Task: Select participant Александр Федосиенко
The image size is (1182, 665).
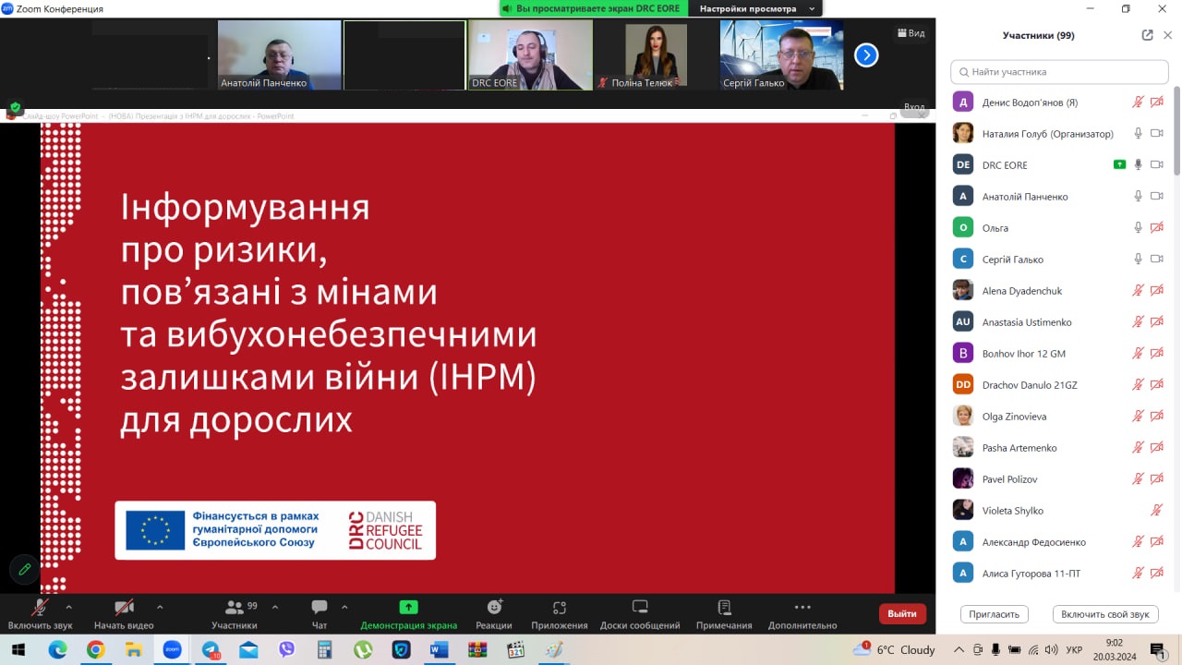Action: coord(1059,542)
